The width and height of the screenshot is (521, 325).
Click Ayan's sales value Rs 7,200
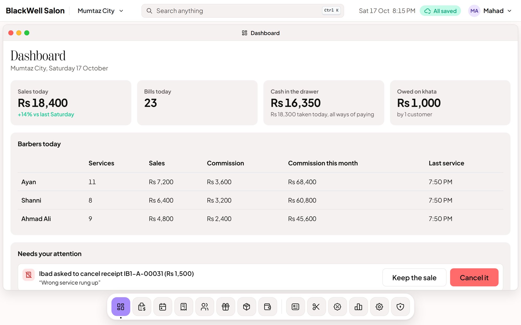[x=161, y=182]
